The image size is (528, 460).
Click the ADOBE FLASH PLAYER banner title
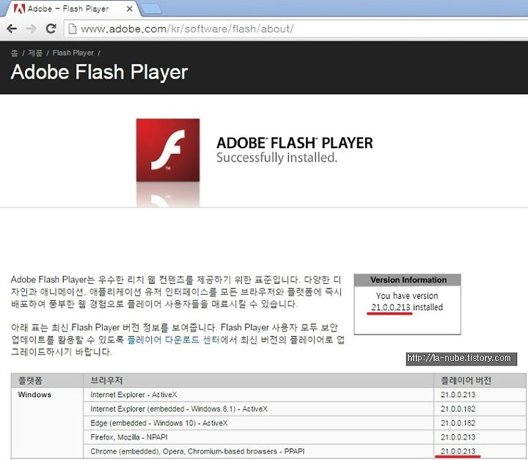point(295,143)
